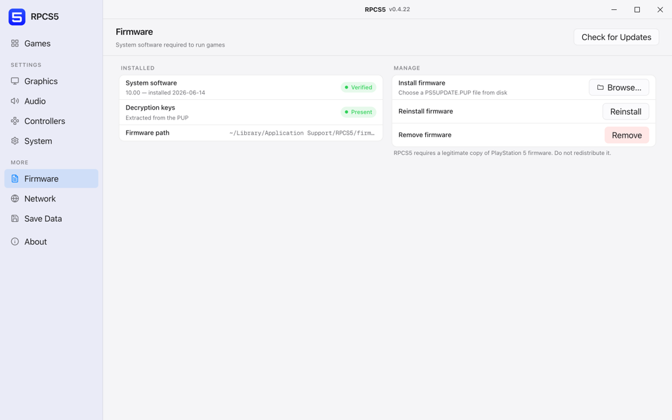Click Browse... to install firmware
Image resolution: width=672 pixels, height=420 pixels.
619,87
